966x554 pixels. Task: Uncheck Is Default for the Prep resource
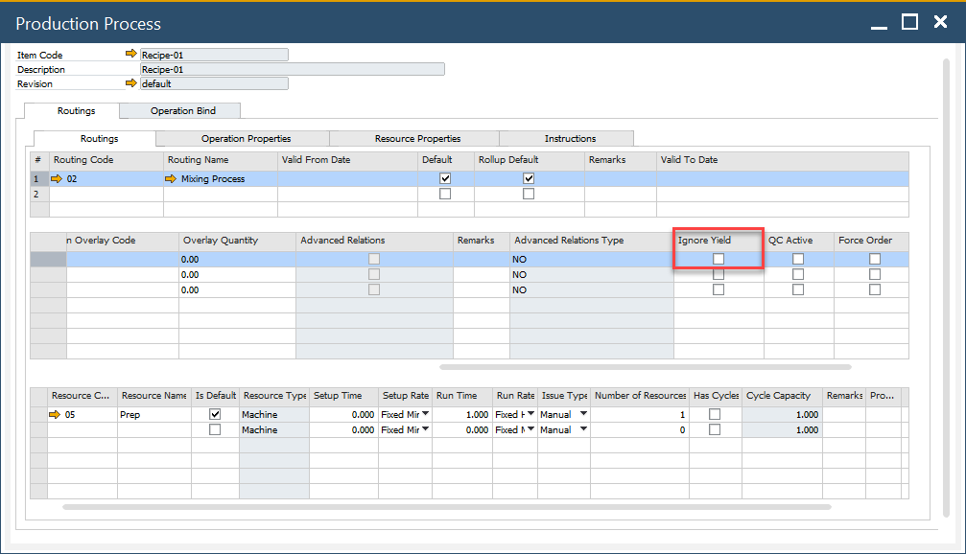point(215,414)
